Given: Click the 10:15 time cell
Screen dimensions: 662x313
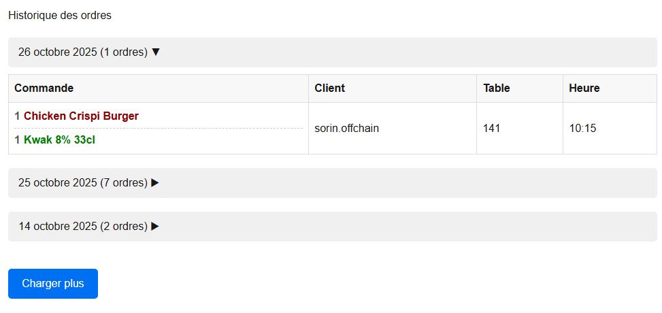Looking at the screenshot, I should click(x=582, y=129).
